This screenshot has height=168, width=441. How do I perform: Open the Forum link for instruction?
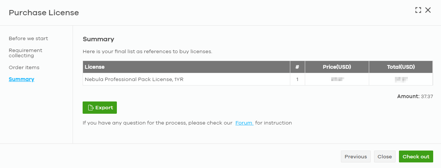pos(245,123)
